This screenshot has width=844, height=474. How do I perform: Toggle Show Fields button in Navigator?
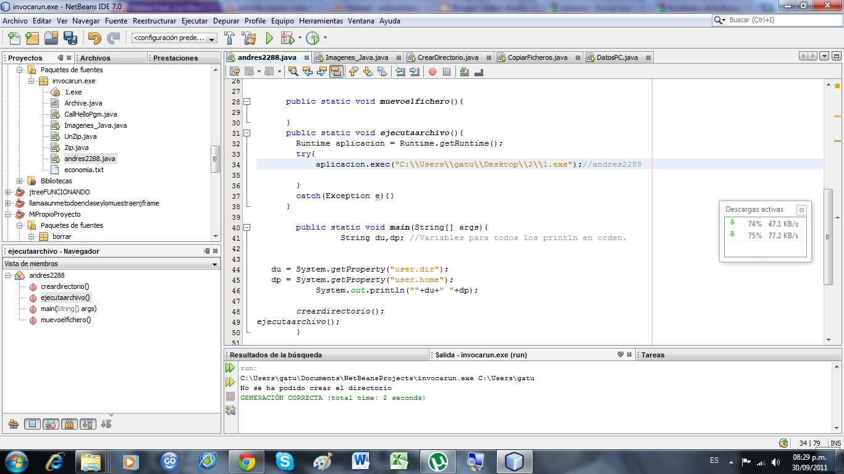(33, 424)
